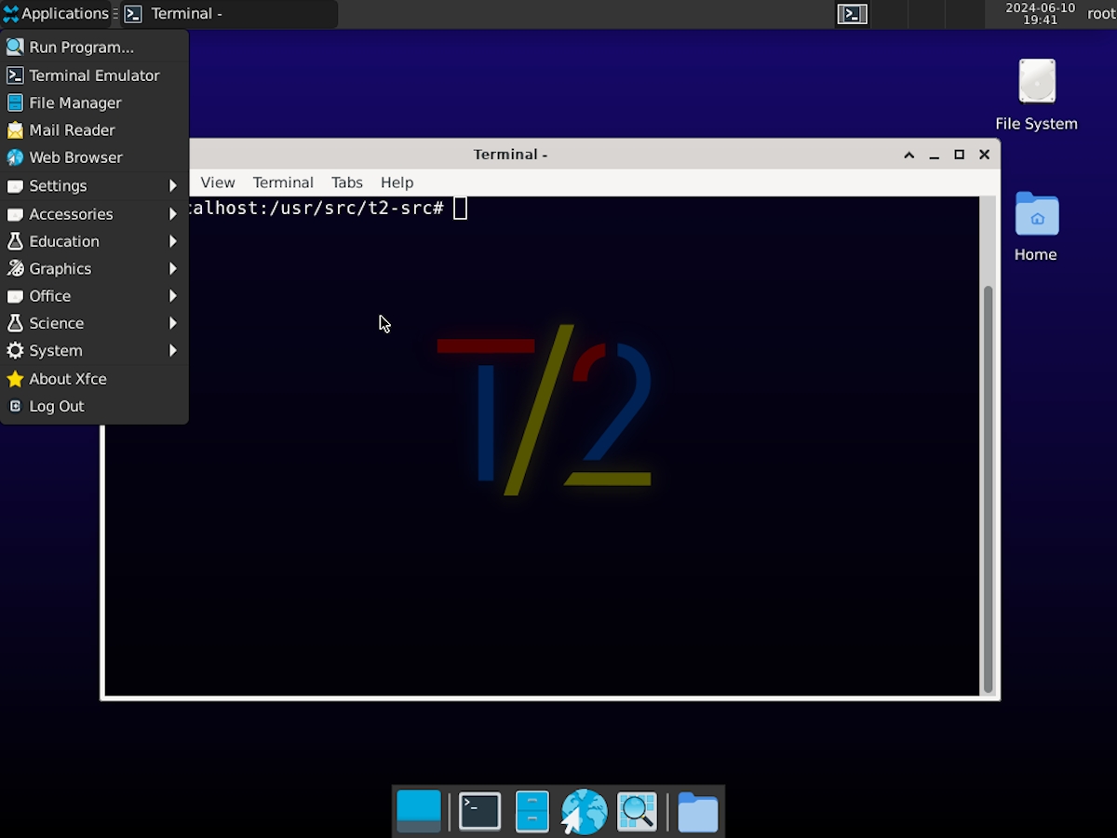This screenshot has height=838, width=1117.
Task: Click the Terminal window title bar text
Action: point(510,155)
